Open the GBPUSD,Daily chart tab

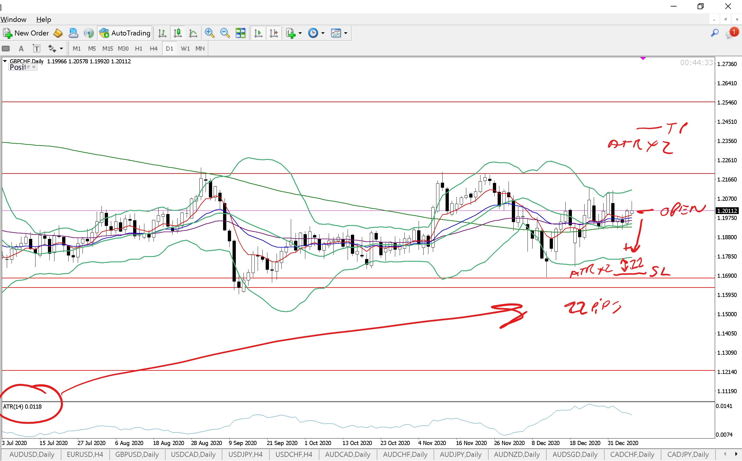pyautogui.click(x=137, y=454)
